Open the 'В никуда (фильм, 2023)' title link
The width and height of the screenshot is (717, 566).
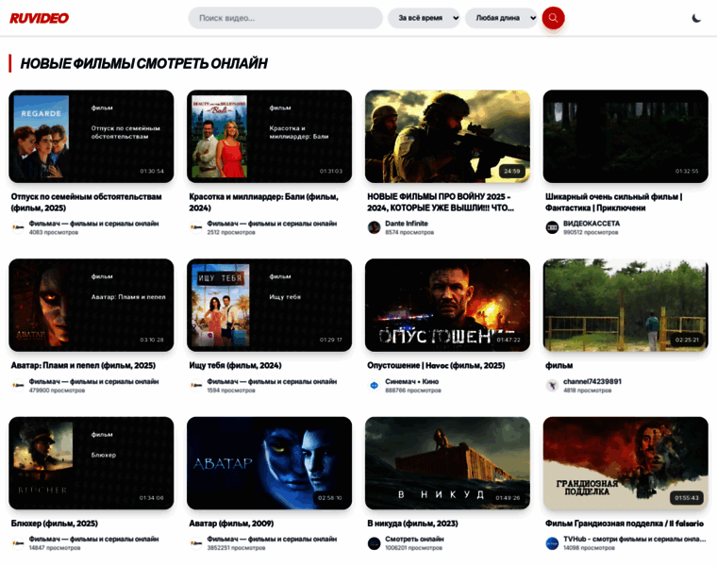pyautogui.click(x=412, y=523)
